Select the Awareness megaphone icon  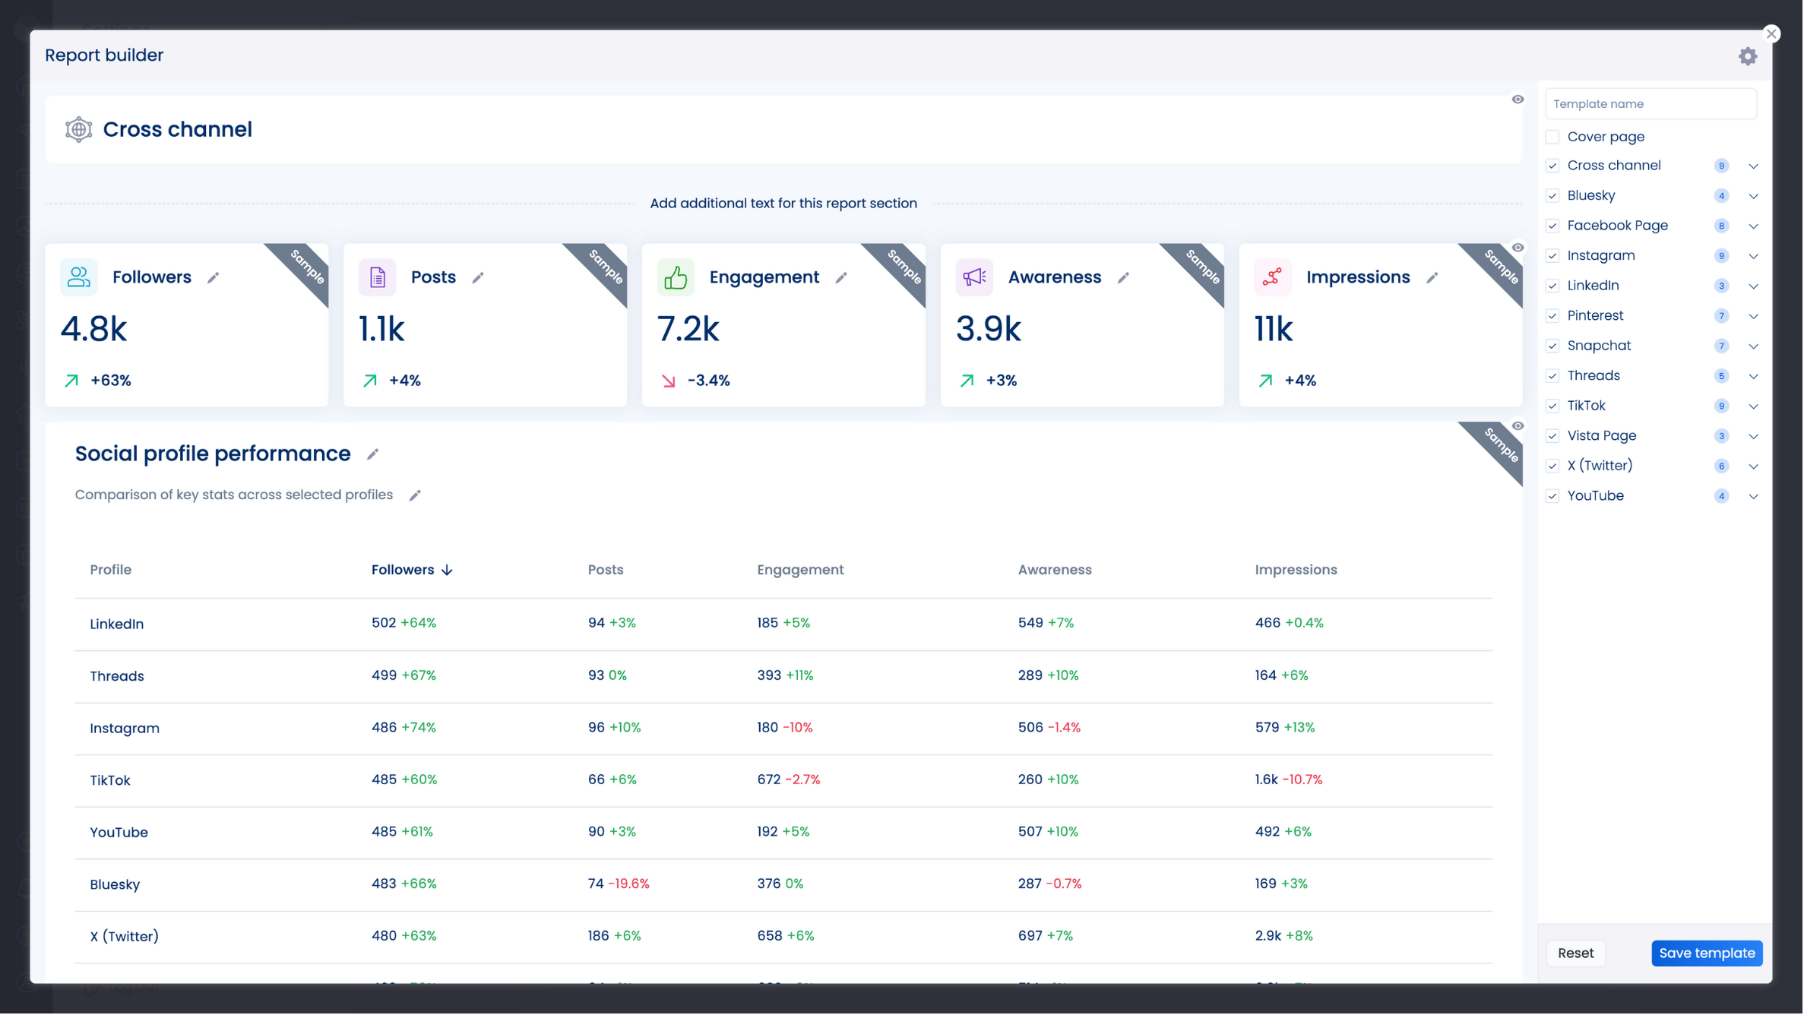click(973, 277)
